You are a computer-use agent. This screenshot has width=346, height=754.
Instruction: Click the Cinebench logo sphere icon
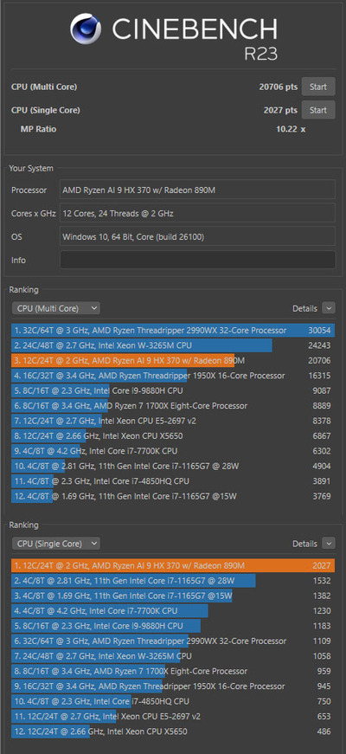coord(85,29)
